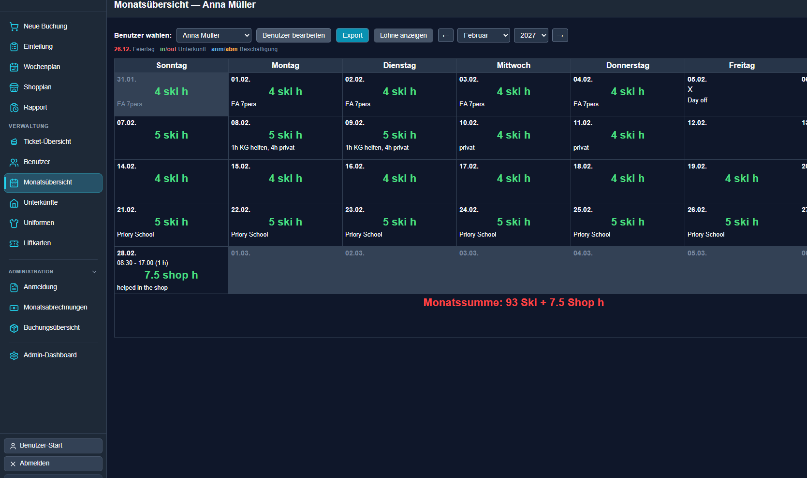The image size is (807, 478).
Task: Open the Benutzer wählen dropdown
Action: [x=214, y=35]
